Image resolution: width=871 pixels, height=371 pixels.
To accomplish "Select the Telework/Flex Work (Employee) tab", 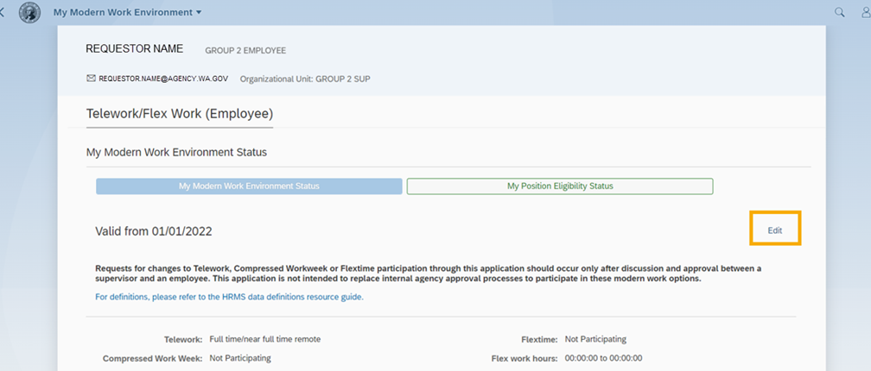I will pos(180,114).
